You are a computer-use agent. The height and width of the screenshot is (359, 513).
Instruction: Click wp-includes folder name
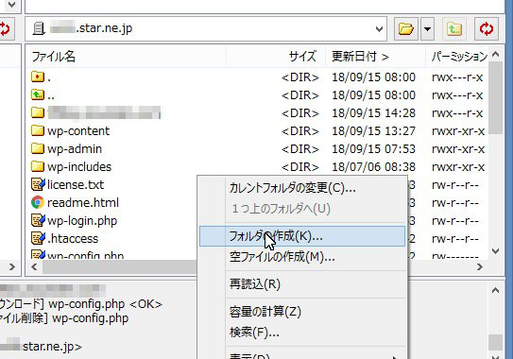(79, 167)
